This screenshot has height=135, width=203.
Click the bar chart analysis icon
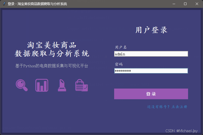(x=42, y=85)
